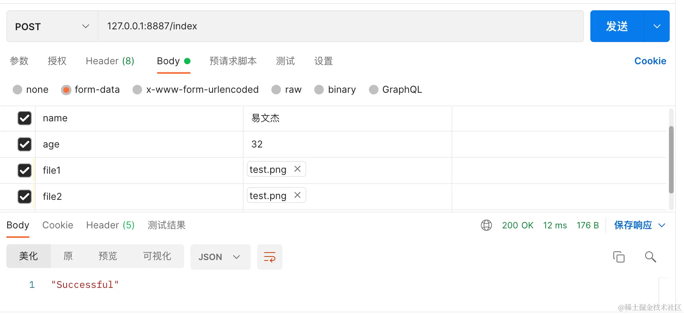Click the request URL input field
This screenshot has height=314, width=684.
(x=340, y=27)
